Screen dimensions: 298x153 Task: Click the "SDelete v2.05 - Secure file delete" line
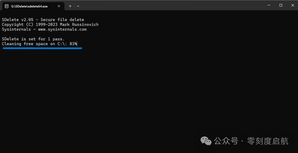click(x=43, y=20)
